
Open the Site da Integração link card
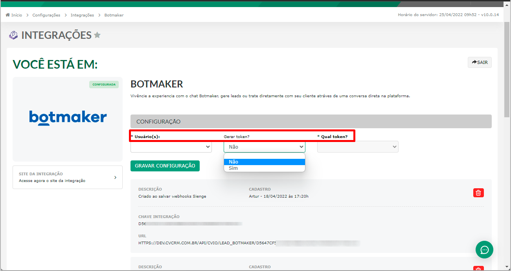(x=68, y=177)
